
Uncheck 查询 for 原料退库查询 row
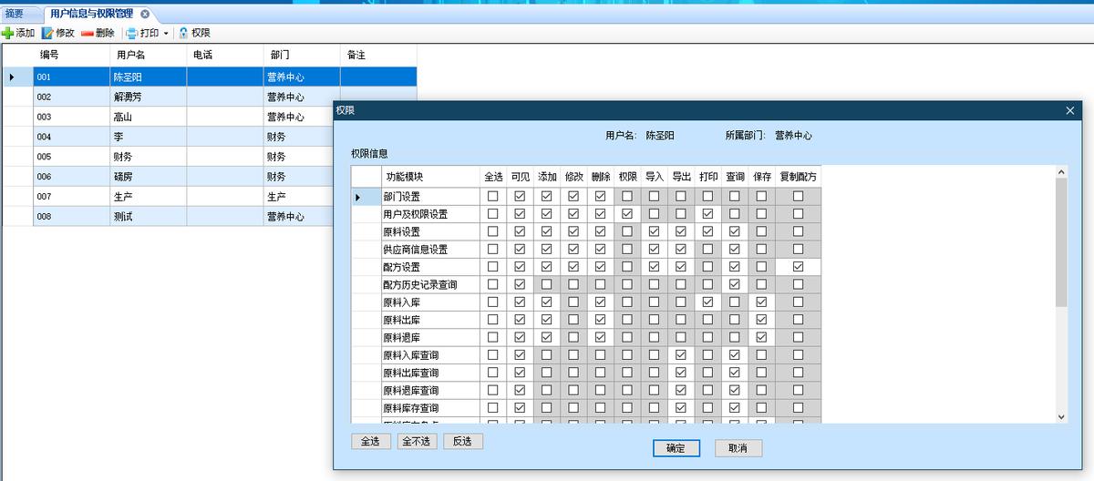click(x=735, y=390)
